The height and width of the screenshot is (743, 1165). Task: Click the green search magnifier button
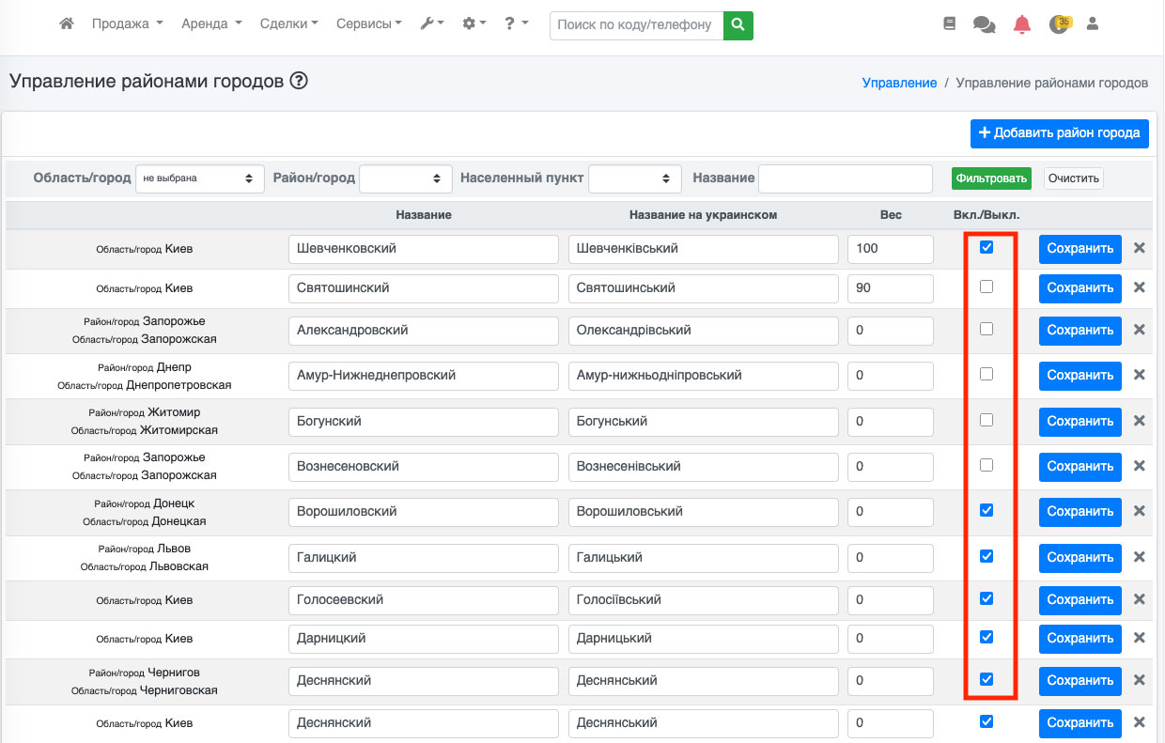pos(738,25)
